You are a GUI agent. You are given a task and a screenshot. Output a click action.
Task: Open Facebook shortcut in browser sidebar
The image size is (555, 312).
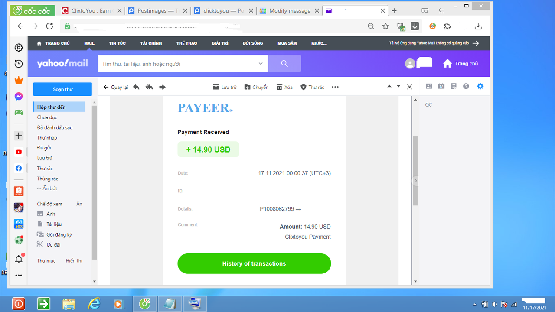(19, 168)
